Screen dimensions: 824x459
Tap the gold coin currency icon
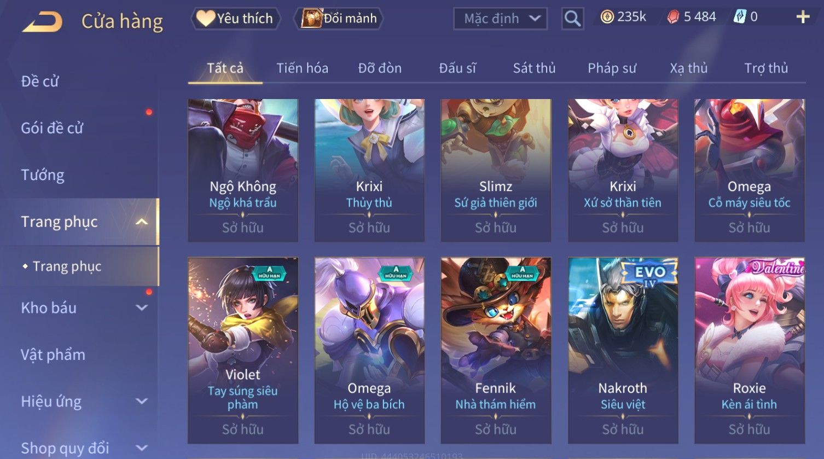(607, 18)
